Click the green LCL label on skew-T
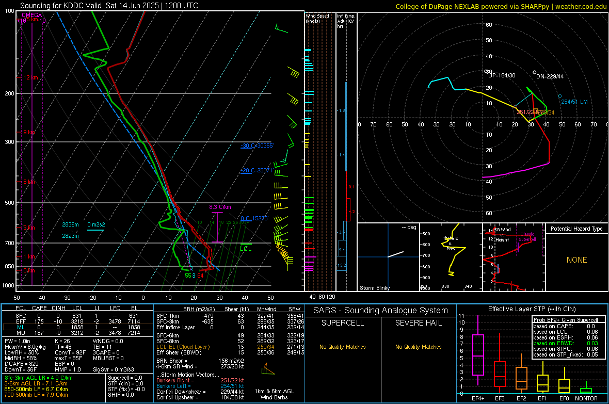Image resolution: width=609 pixels, height=404 pixels. [x=246, y=249]
